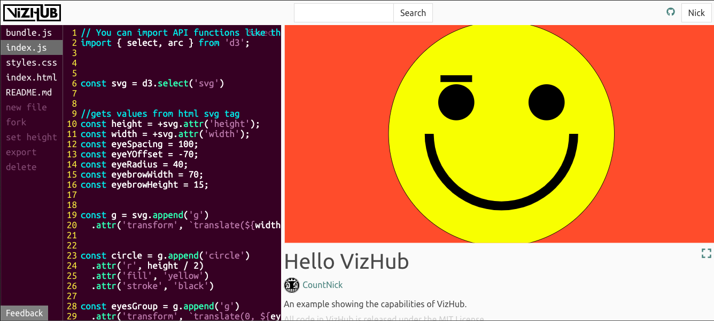Open the CountNick profile link

coord(323,285)
